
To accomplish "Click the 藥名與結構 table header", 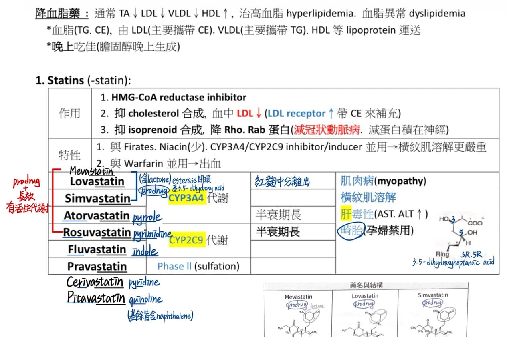I will [366, 285].
